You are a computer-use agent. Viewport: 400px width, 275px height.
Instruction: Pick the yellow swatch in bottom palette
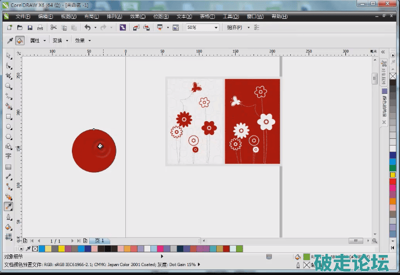[x=61, y=249]
